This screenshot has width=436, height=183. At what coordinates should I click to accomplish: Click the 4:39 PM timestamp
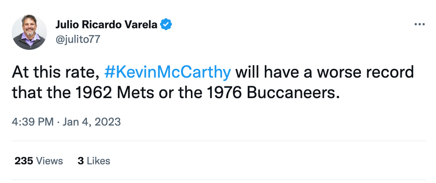coord(32,121)
